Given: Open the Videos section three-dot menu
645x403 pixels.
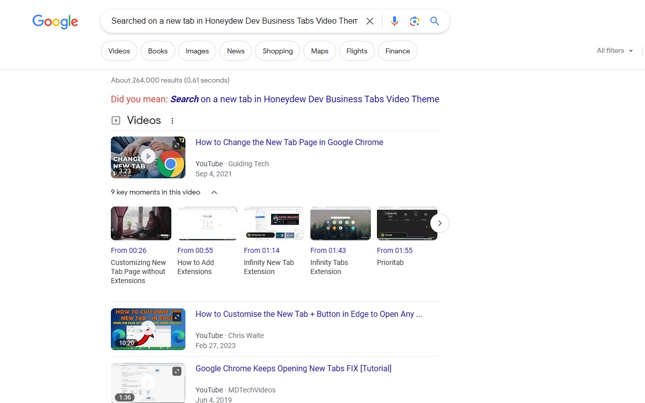Looking at the screenshot, I should tap(172, 121).
